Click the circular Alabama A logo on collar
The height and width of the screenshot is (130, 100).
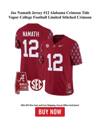(x=54, y=46)
